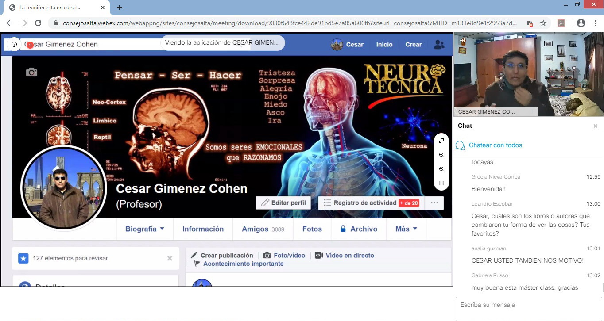Collapse the side panel with the arrow icon
This screenshot has width=604, height=321.
462,41
